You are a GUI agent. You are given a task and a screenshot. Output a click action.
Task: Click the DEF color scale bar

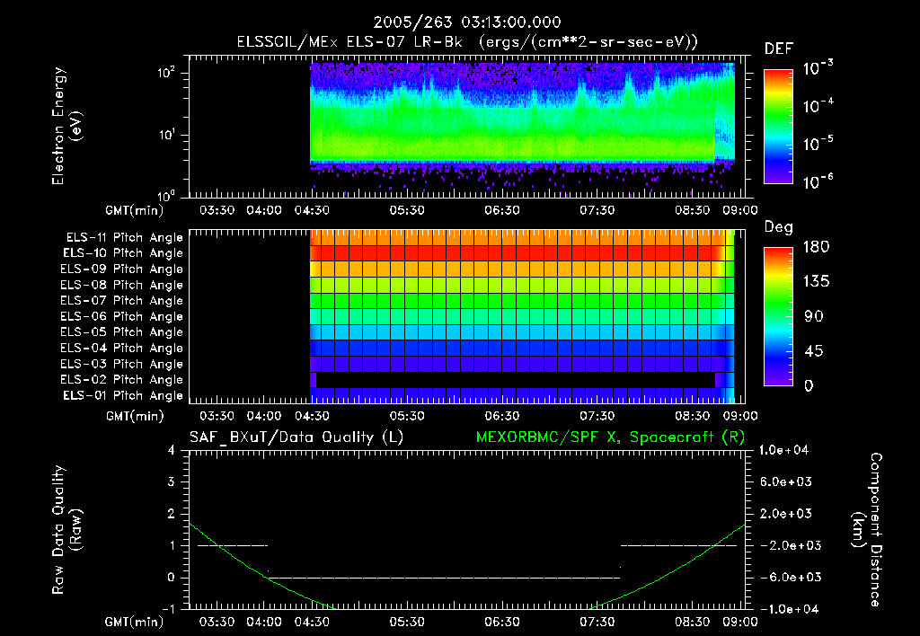[778, 126]
